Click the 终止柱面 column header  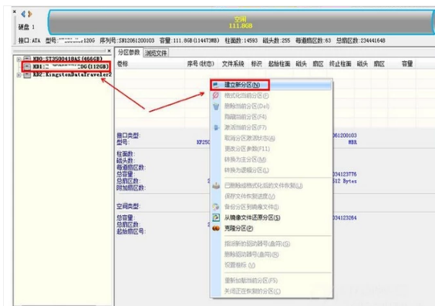[340, 64]
